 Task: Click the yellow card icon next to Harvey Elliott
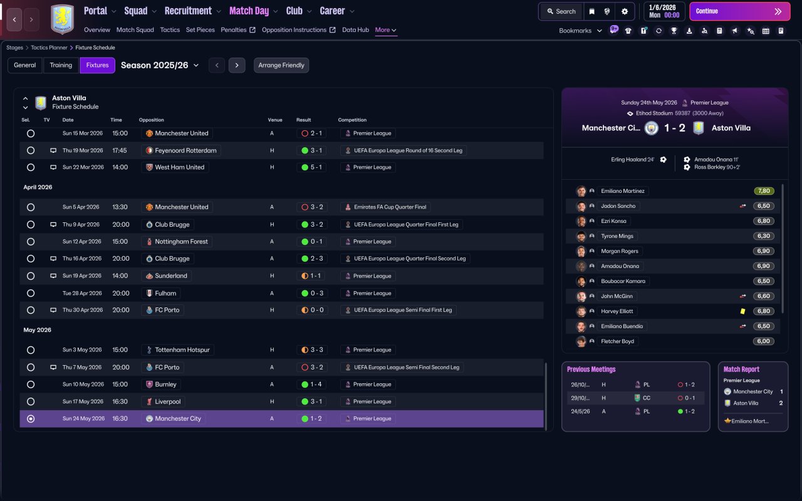(x=742, y=311)
